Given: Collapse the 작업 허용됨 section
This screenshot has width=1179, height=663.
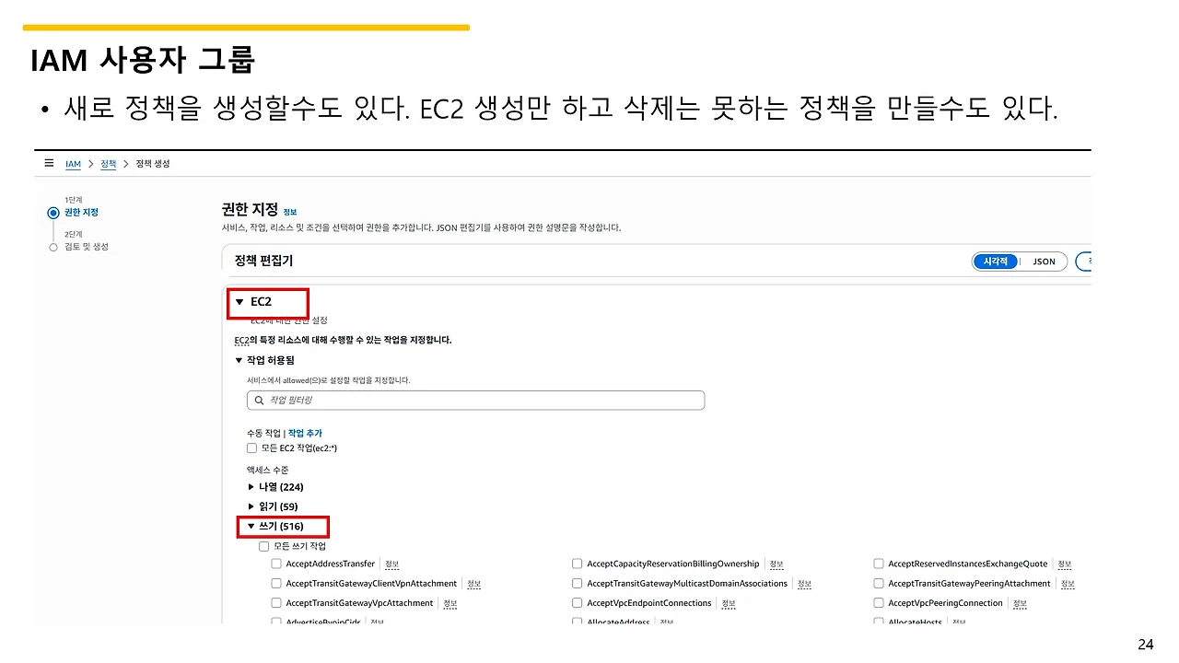Looking at the screenshot, I should point(239,360).
